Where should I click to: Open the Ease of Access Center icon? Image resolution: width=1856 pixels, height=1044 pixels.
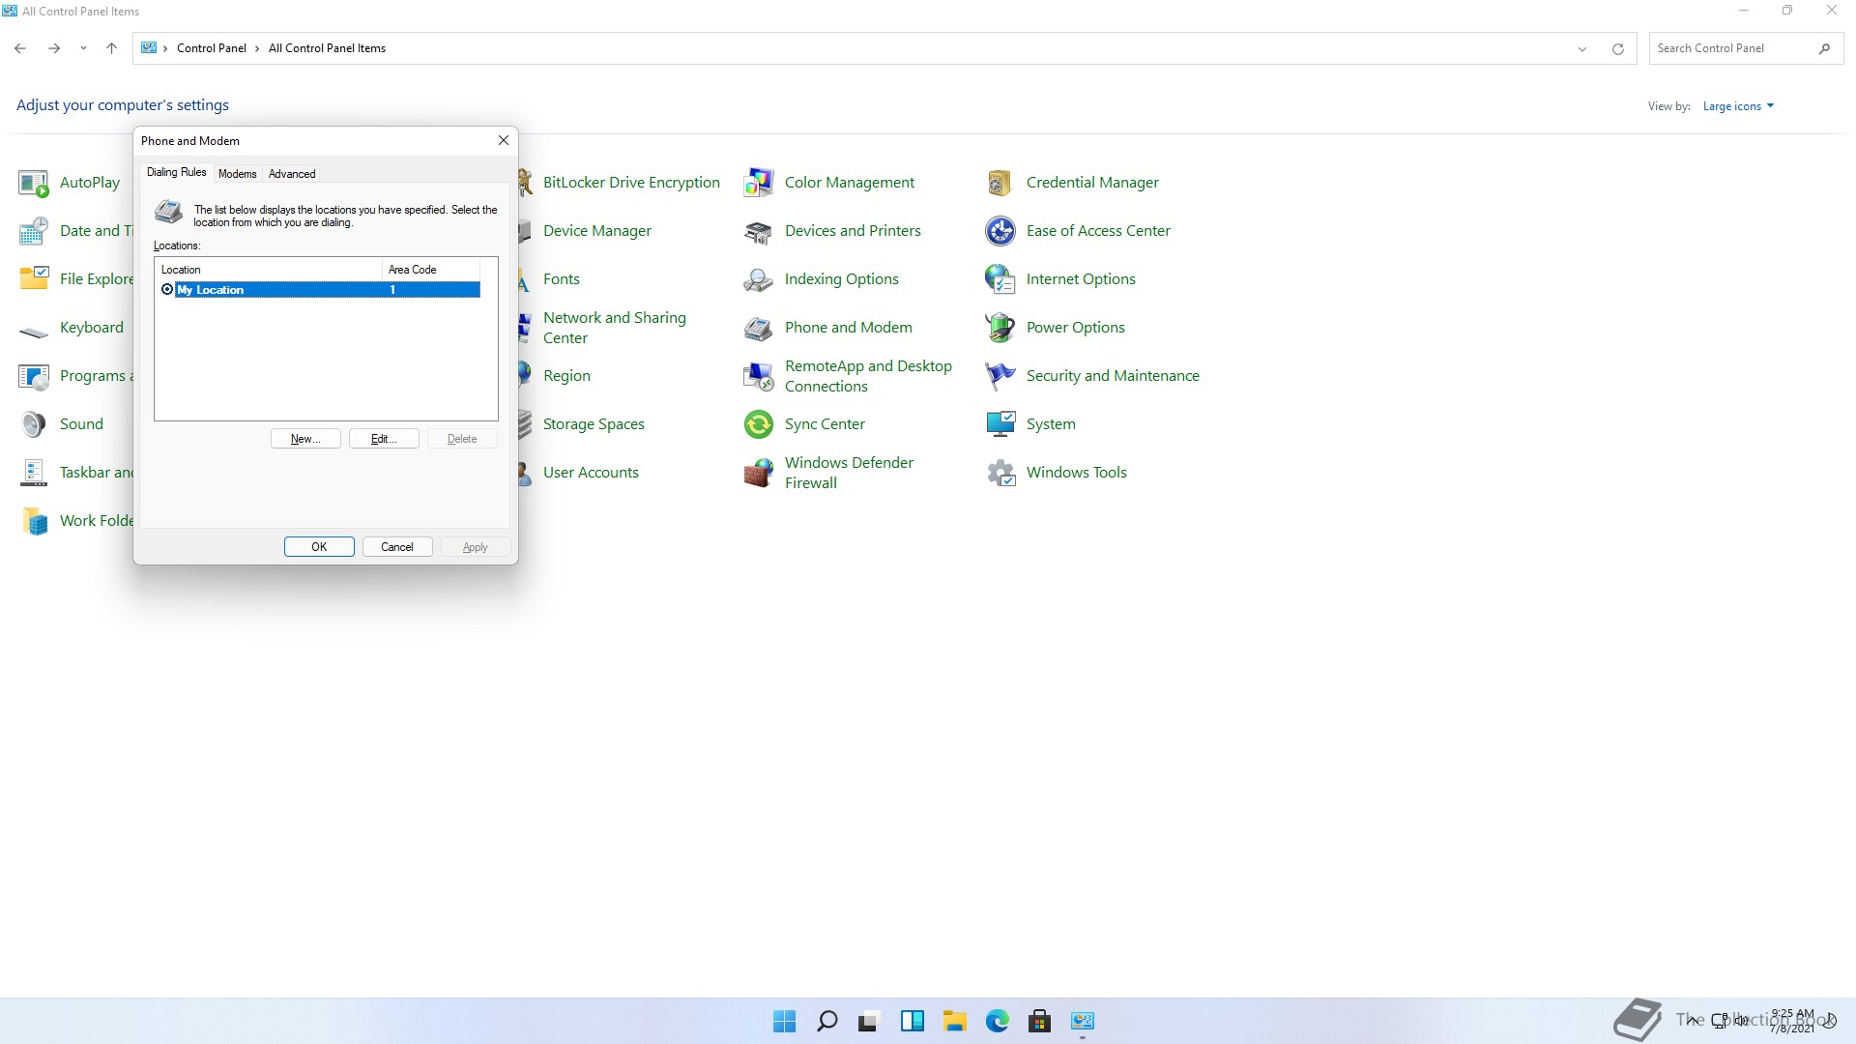pos(1000,231)
